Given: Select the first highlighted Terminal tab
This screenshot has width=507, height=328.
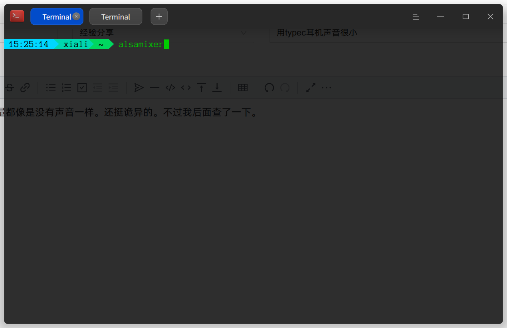Looking at the screenshot, I should pos(57,17).
